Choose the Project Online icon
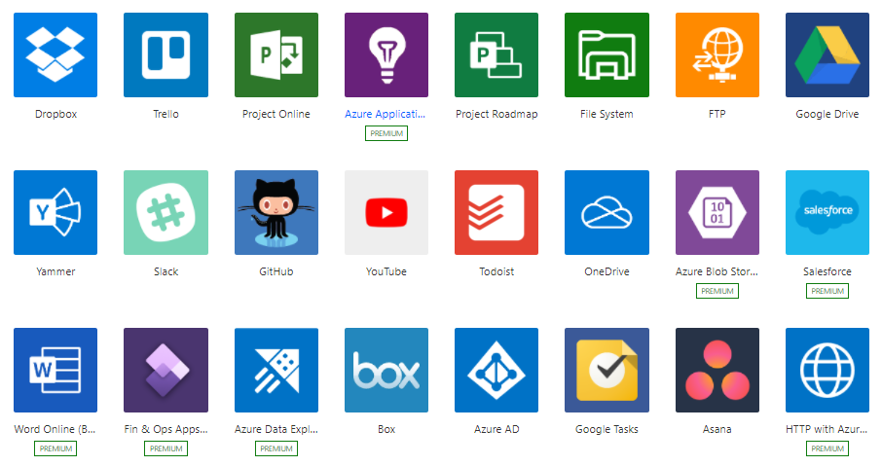Screen dimensions: 882x466 (276, 55)
